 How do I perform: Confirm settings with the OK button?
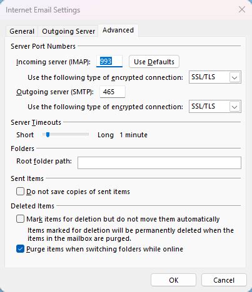pyautogui.click(x=174, y=280)
